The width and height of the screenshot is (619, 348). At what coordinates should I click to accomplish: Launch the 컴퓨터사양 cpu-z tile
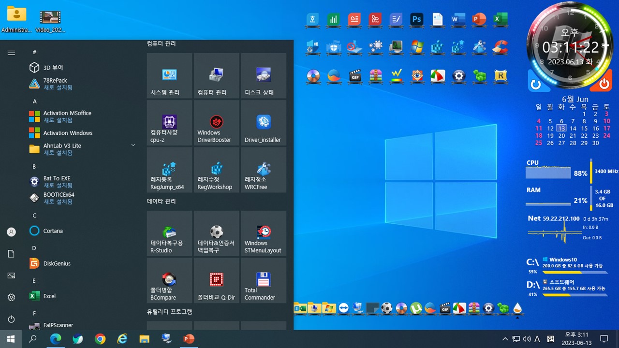click(169, 123)
